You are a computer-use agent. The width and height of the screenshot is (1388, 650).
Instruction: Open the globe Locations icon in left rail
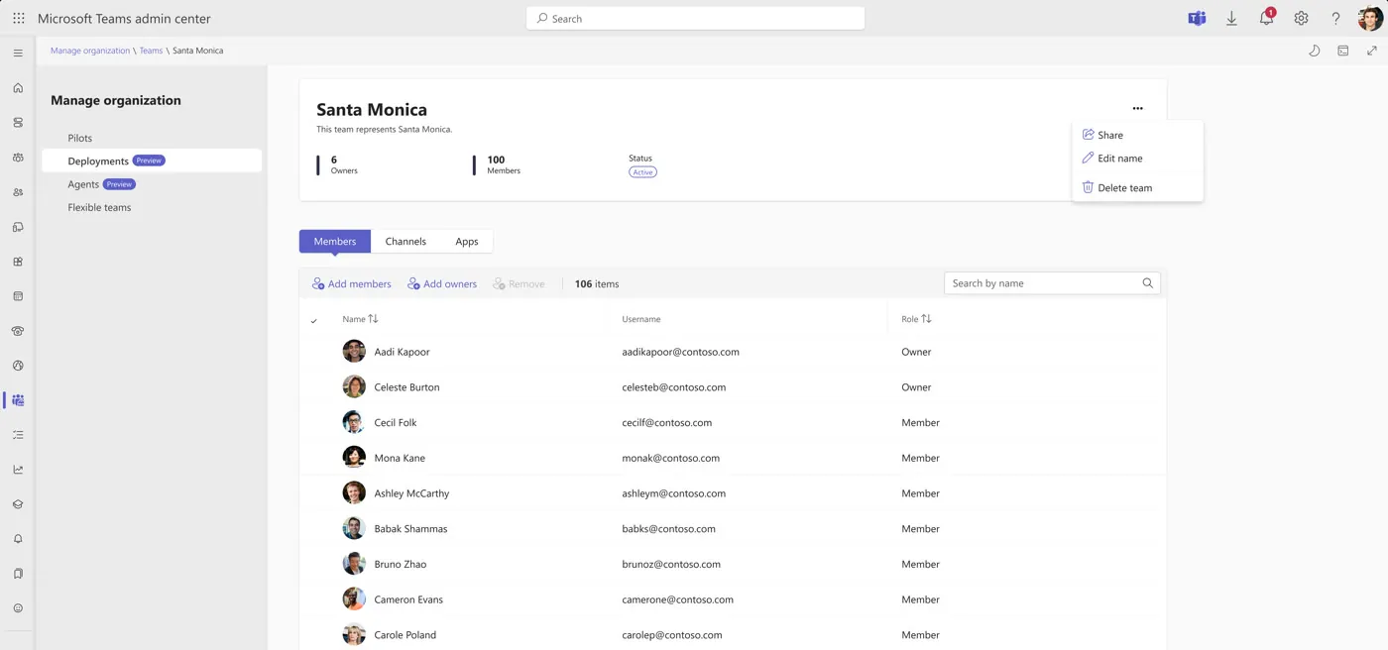point(18,366)
